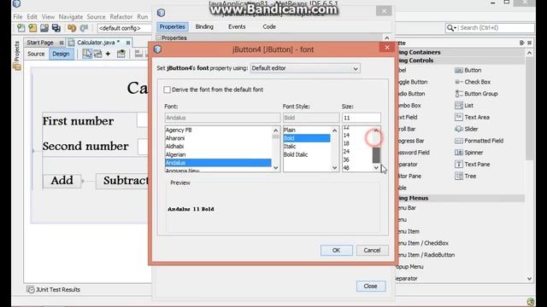547x307 pixels.
Task: Select Italic in the Font Style list
Action: click(290, 147)
